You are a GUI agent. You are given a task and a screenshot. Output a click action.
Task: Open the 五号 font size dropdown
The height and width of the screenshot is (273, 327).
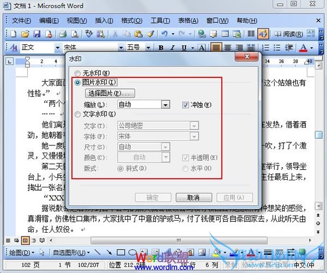point(148,48)
